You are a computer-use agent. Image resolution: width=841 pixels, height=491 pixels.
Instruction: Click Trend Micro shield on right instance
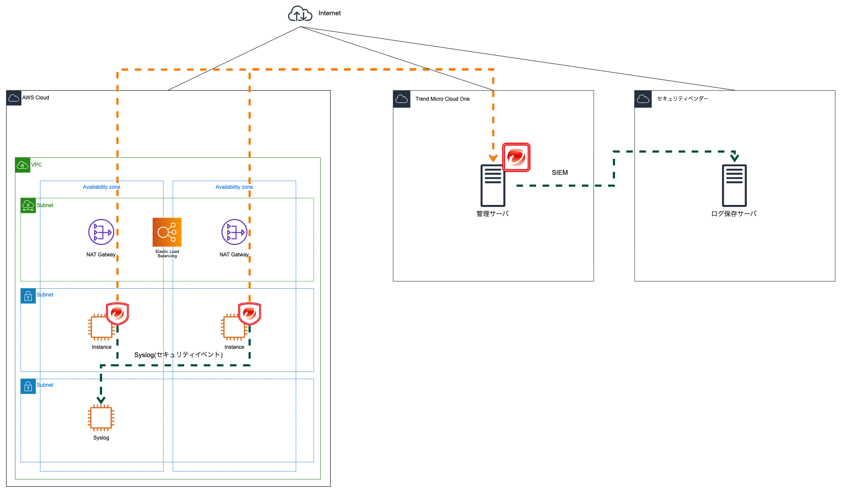tap(250, 314)
